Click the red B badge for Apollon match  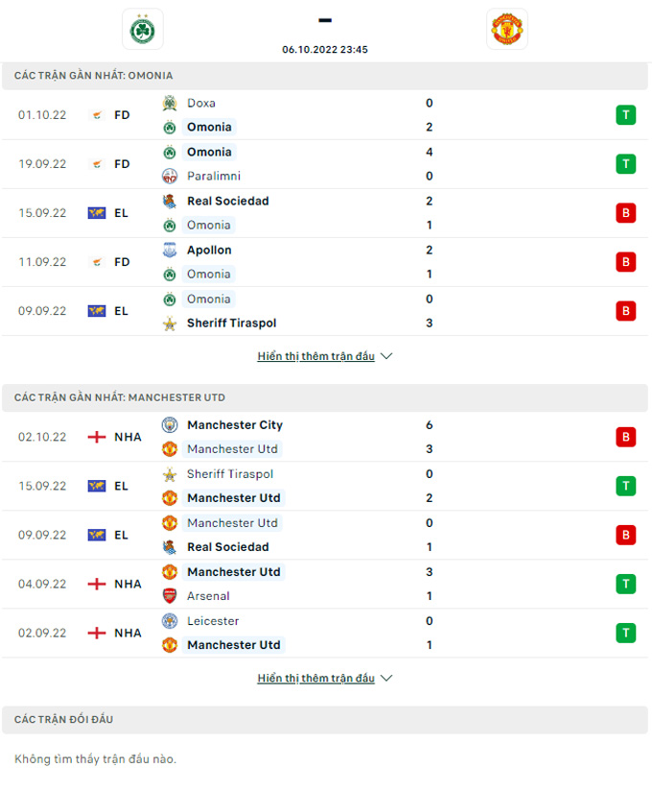pos(625,262)
